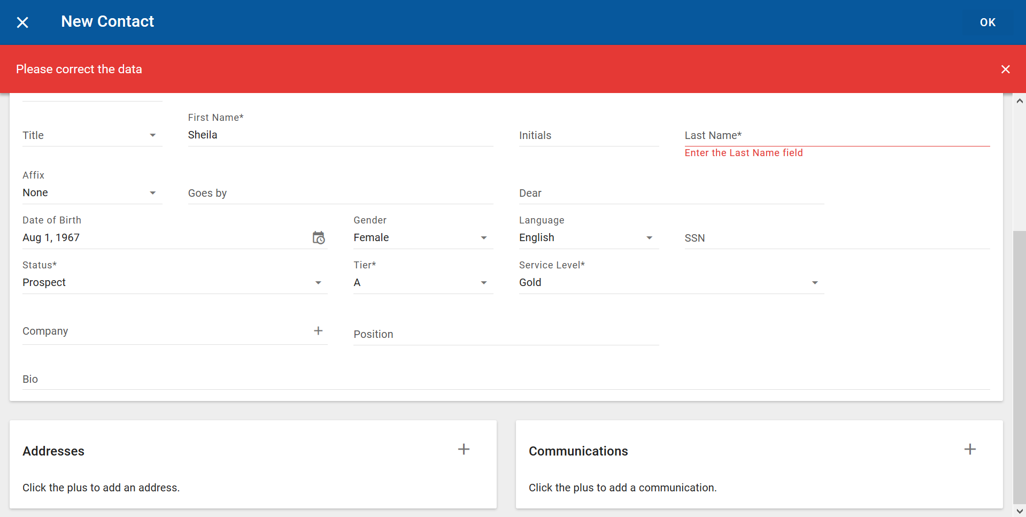This screenshot has width=1026, height=517.
Task: Open the Language dropdown showing 'English'
Action: [649, 237]
